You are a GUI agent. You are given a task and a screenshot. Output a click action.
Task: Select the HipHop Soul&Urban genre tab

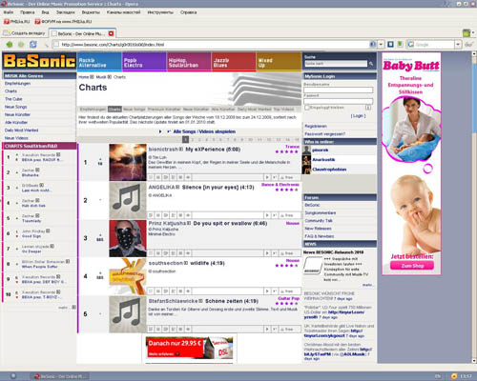[189, 62]
